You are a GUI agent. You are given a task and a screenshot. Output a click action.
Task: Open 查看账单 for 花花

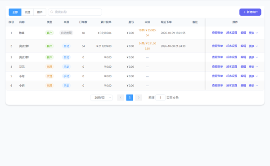pos(217,66)
